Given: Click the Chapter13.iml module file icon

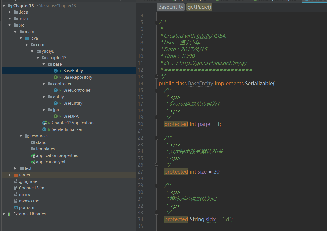Looking at the screenshot, I should point(16,188).
